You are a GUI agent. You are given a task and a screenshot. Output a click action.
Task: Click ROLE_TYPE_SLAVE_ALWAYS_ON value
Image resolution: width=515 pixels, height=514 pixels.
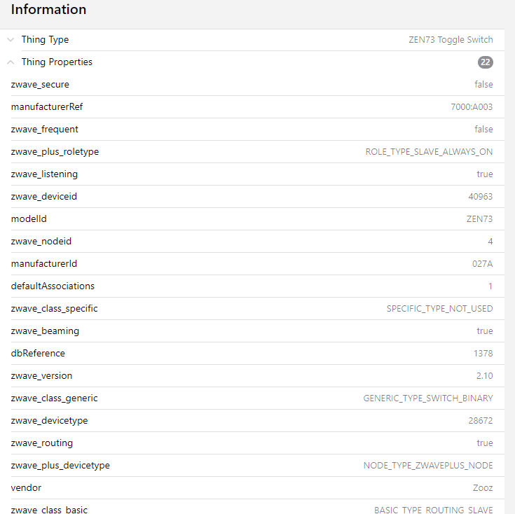(x=429, y=152)
